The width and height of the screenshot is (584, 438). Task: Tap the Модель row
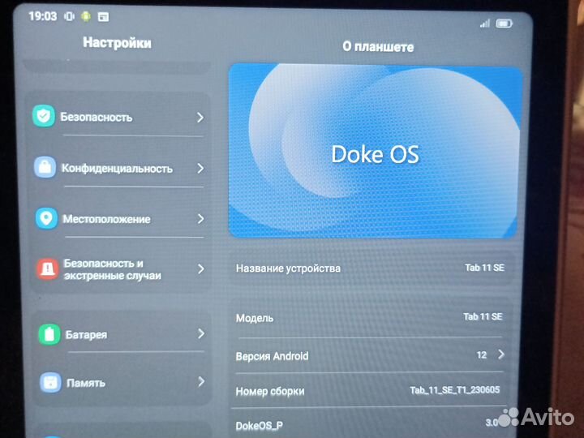pyautogui.click(x=370, y=317)
